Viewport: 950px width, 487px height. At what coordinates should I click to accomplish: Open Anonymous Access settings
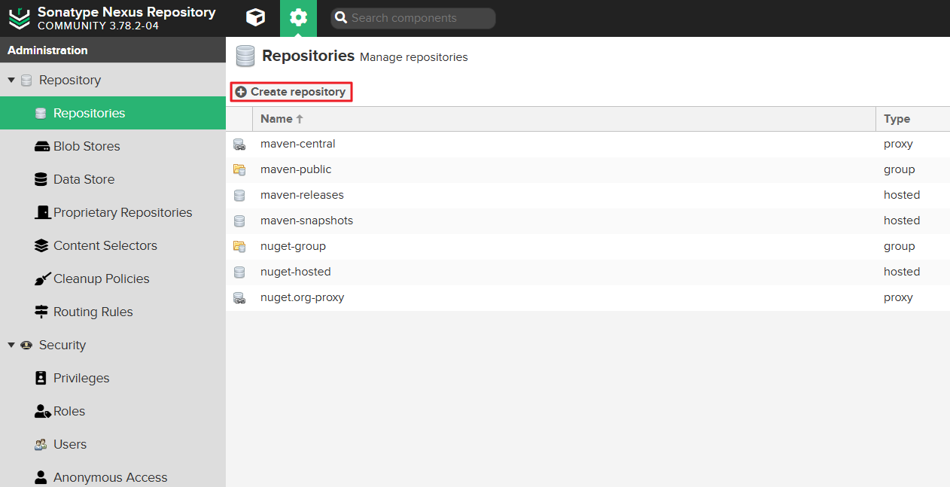[113, 476]
